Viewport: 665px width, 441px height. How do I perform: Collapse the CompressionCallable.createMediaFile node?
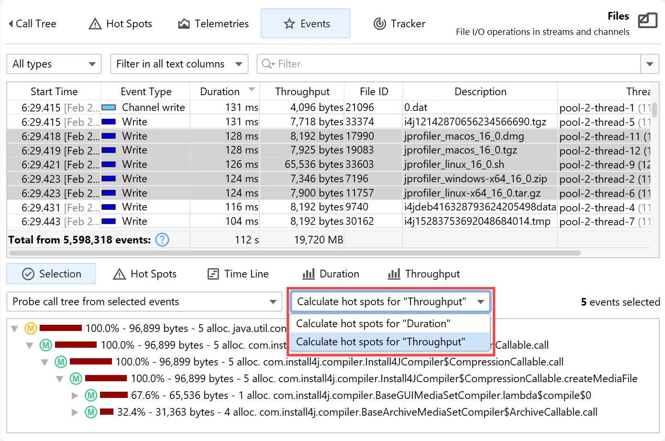[60, 379]
